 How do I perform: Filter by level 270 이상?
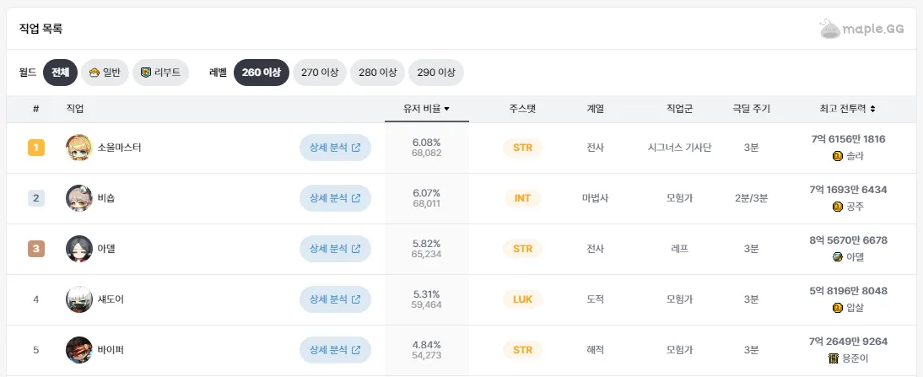click(x=320, y=73)
